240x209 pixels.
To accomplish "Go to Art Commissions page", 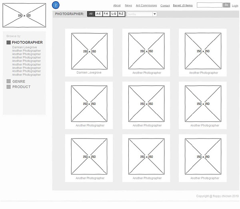I will (146, 5).
